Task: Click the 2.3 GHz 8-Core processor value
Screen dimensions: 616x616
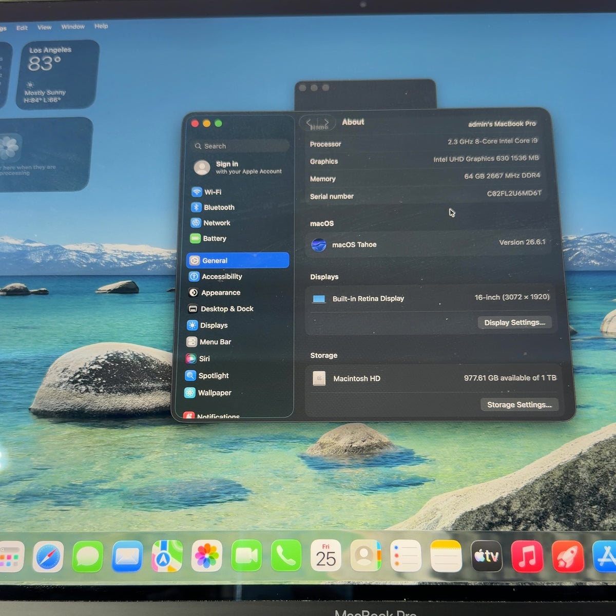Action: [493, 141]
